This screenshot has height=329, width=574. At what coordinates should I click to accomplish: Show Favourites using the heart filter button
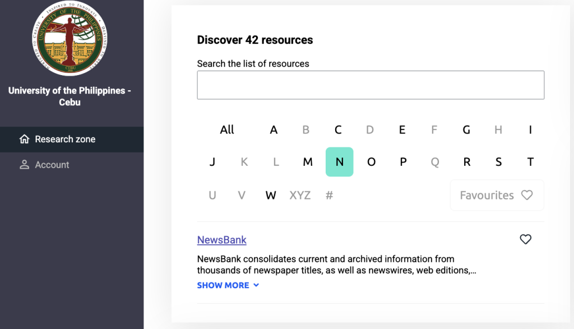point(497,195)
